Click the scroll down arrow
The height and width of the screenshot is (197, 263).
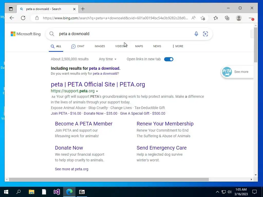pyautogui.click(x=256, y=175)
